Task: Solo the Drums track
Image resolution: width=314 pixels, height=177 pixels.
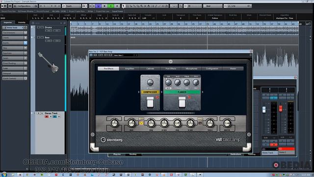Action: (42, 28)
